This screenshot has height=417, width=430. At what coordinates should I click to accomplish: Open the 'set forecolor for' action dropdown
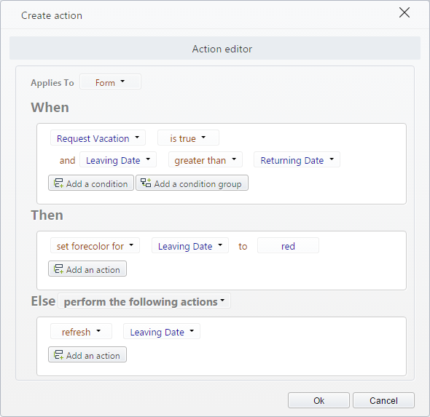[95, 245]
